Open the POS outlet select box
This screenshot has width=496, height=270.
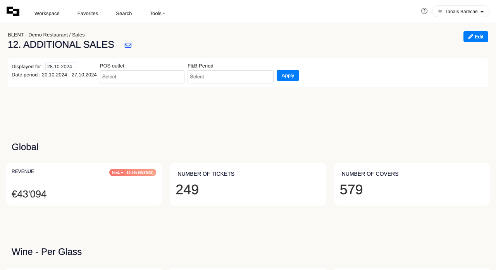(x=142, y=77)
